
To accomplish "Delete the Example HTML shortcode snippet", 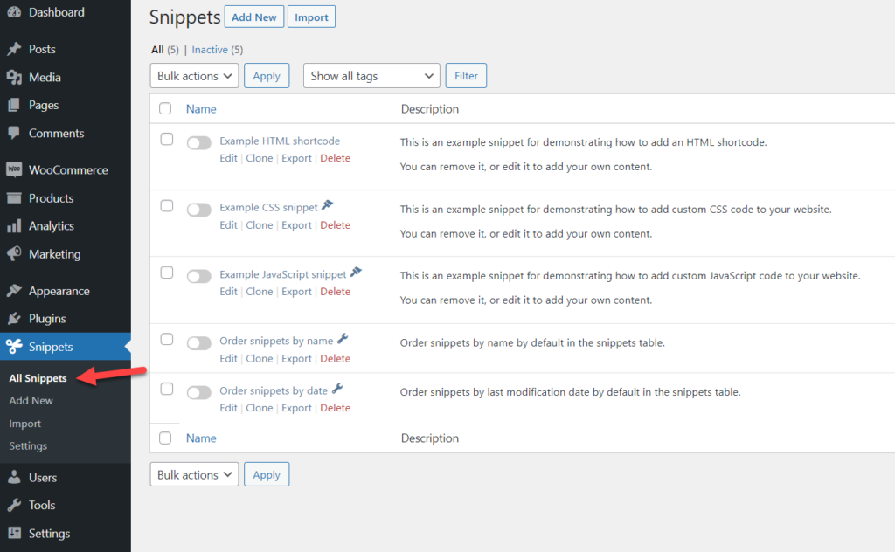I will [x=335, y=158].
